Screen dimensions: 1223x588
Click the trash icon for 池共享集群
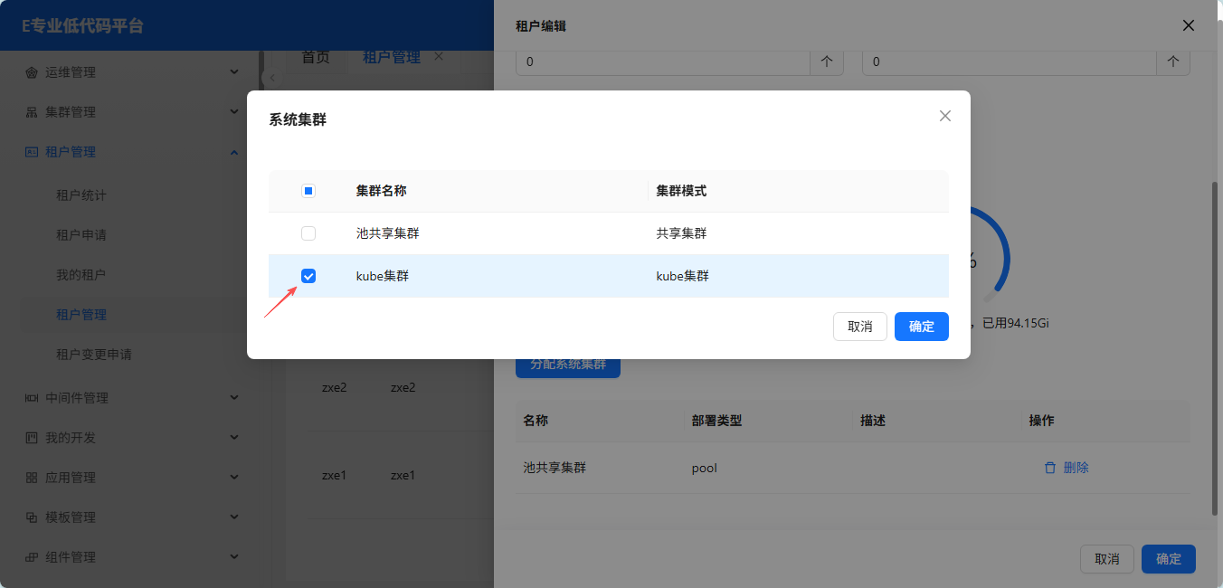[x=1050, y=468]
